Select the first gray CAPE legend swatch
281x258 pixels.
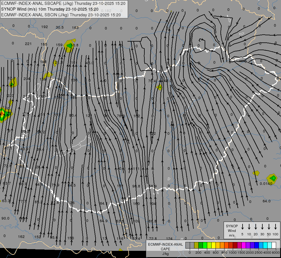(188, 245)
